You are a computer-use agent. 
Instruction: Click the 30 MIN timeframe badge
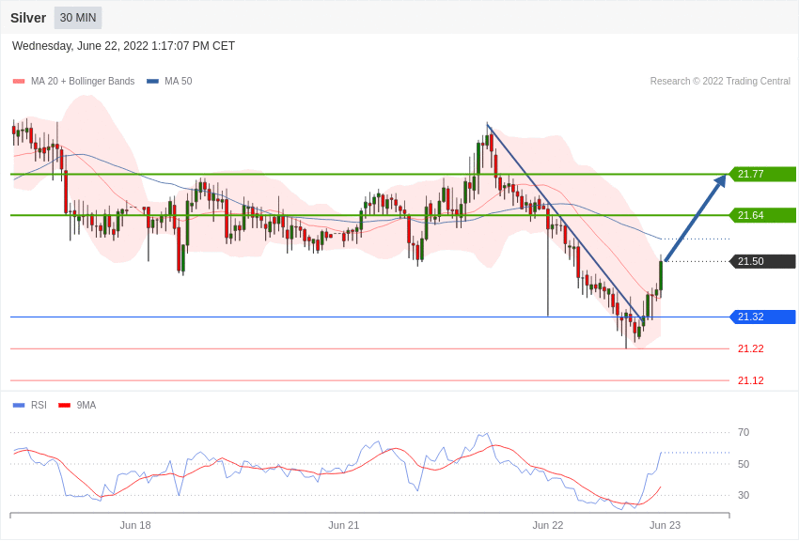point(78,18)
